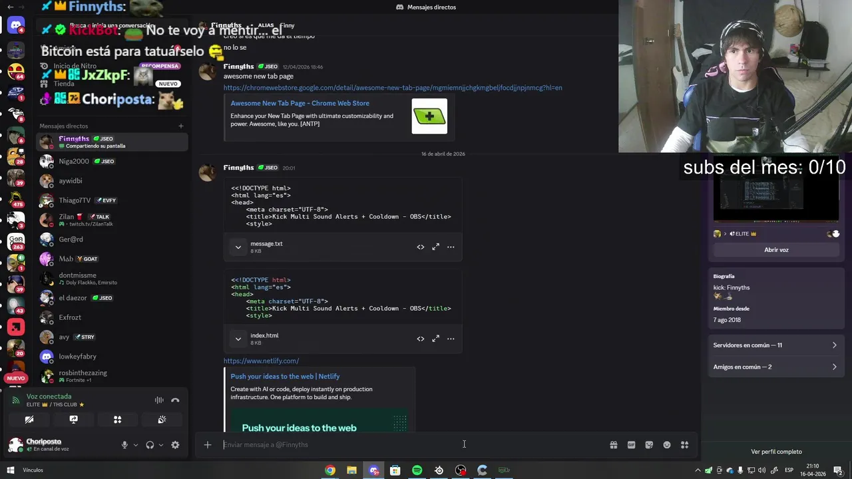
Task: Expand Amigos en común — 2
Action: click(775, 367)
